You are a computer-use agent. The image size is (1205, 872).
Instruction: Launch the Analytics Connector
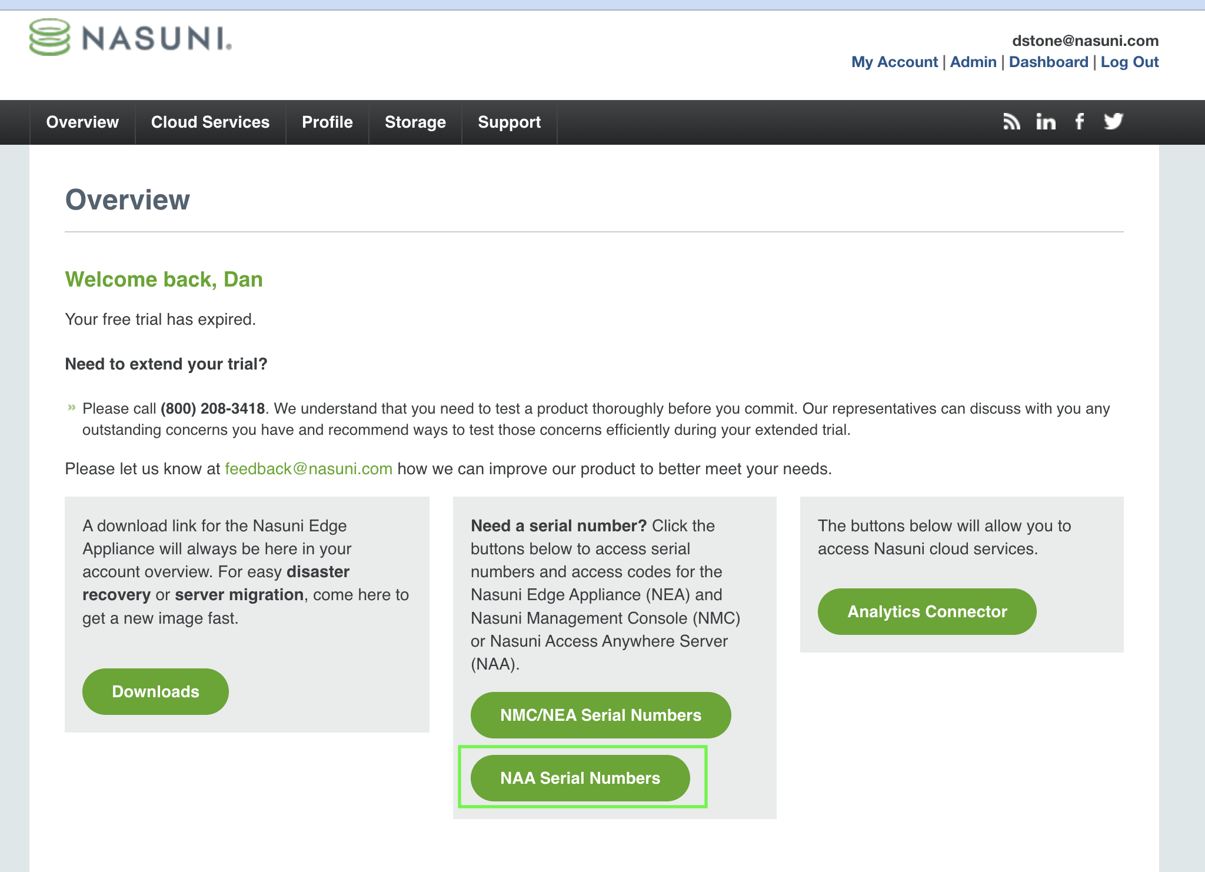tap(927, 611)
